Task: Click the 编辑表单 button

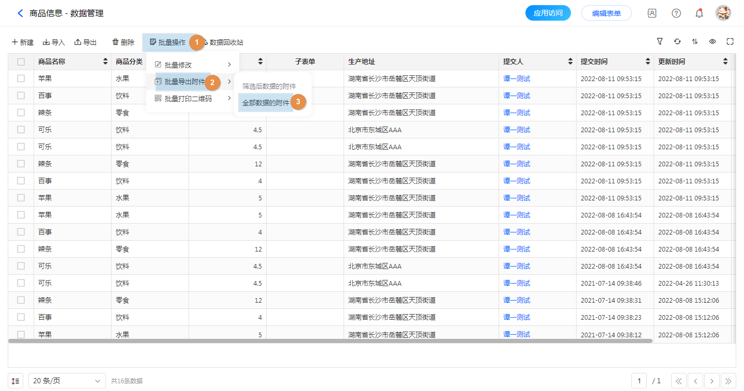Action: [606, 13]
